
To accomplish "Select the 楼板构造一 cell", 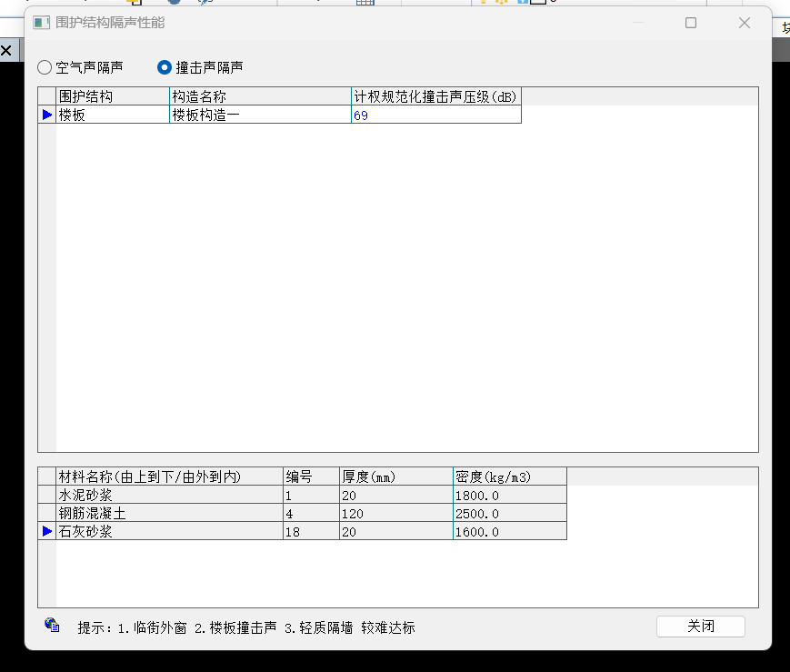I will [260, 115].
